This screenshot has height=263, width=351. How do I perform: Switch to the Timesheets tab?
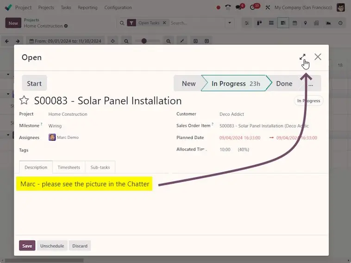(69, 167)
